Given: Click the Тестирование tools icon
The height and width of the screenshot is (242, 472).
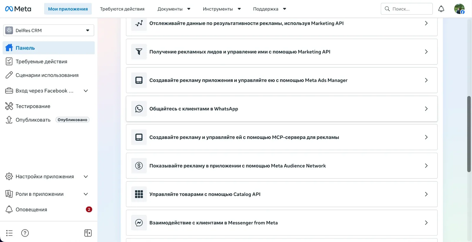Looking at the screenshot, I should [9, 106].
